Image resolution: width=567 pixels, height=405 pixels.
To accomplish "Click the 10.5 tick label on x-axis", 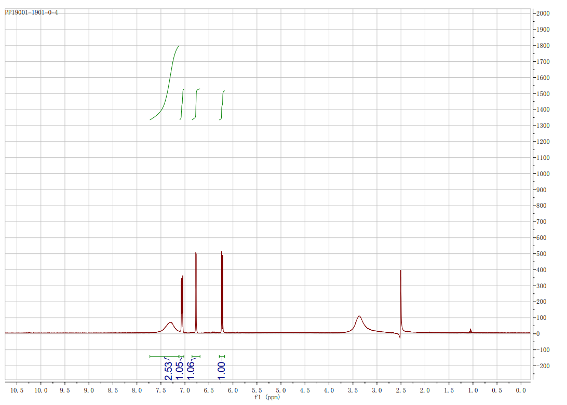I will point(17,390).
